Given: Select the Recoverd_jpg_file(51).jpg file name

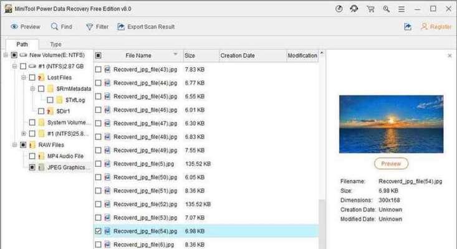Looking at the screenshot, I should pyautogui.click(x=145, y=191).
